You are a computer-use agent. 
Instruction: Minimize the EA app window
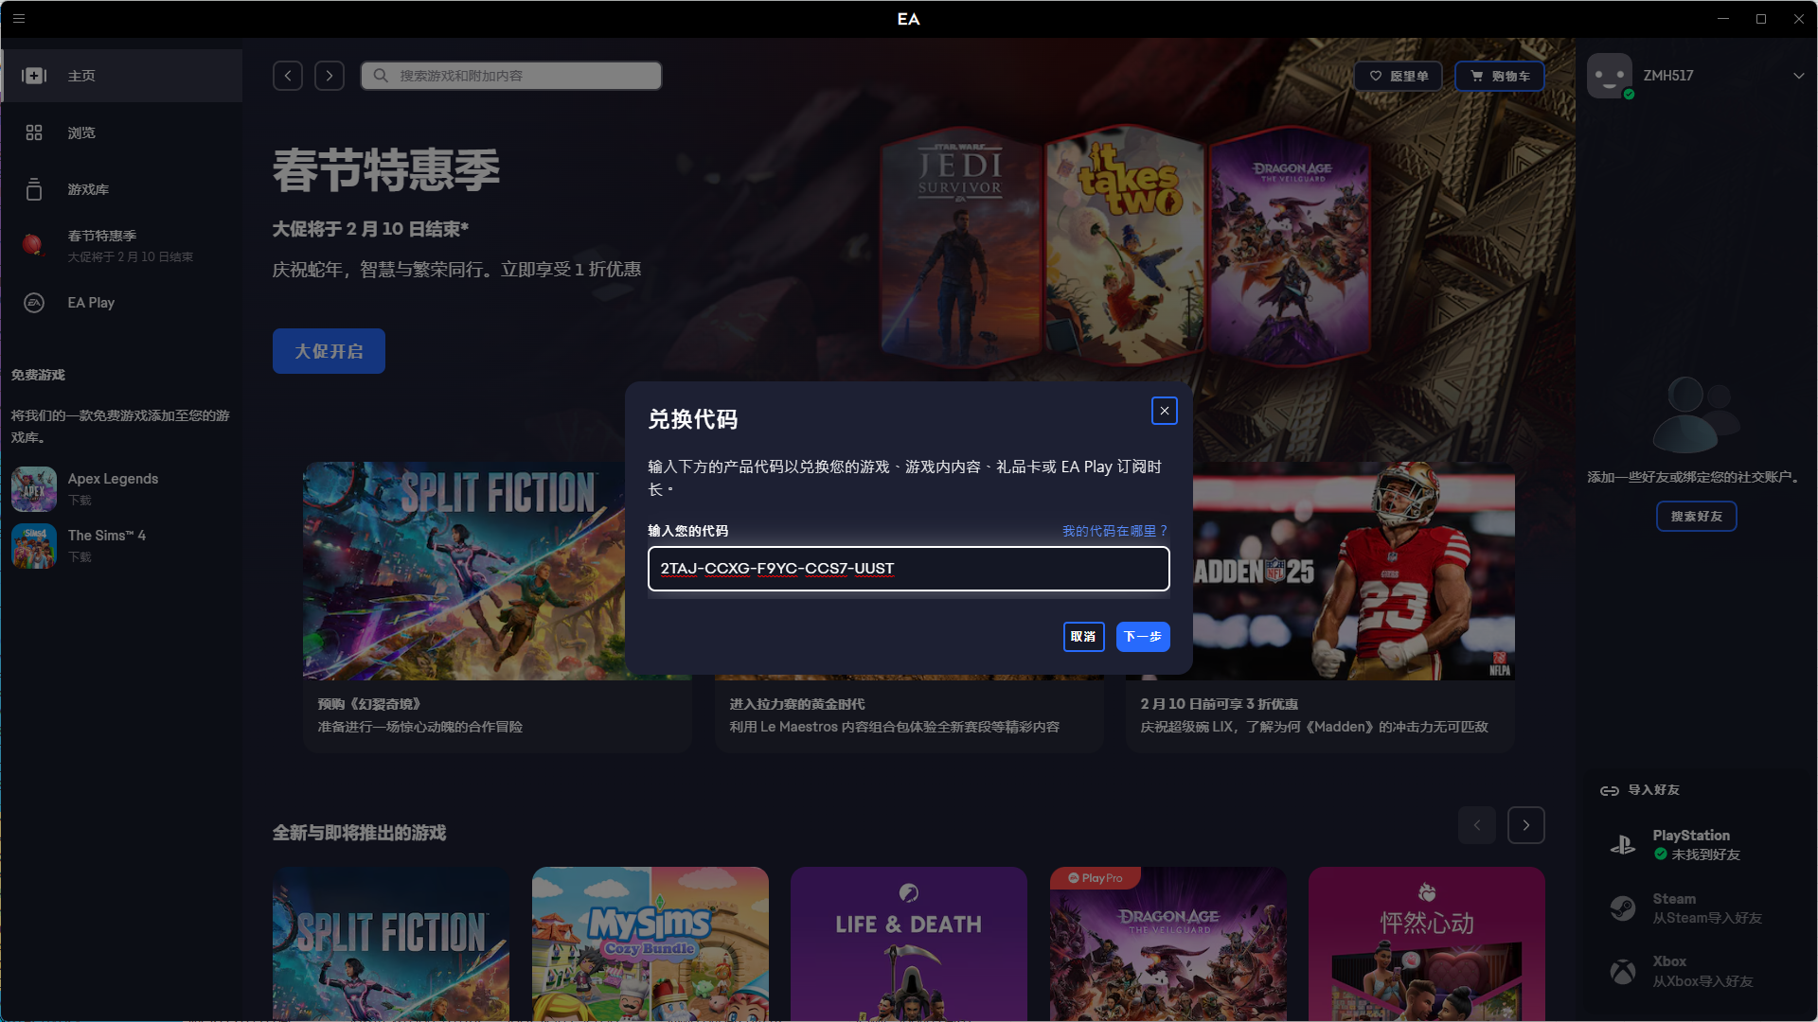pos(1723,19)
